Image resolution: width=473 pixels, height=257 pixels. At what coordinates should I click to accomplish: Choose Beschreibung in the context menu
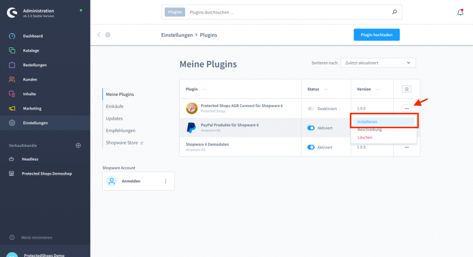(x=370, y=130)
